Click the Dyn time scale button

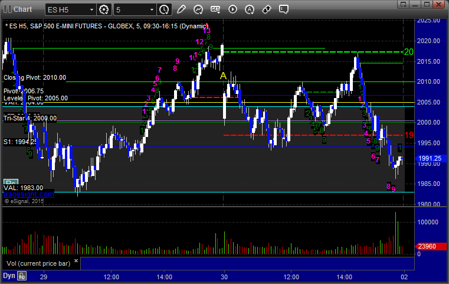point(9,276)
